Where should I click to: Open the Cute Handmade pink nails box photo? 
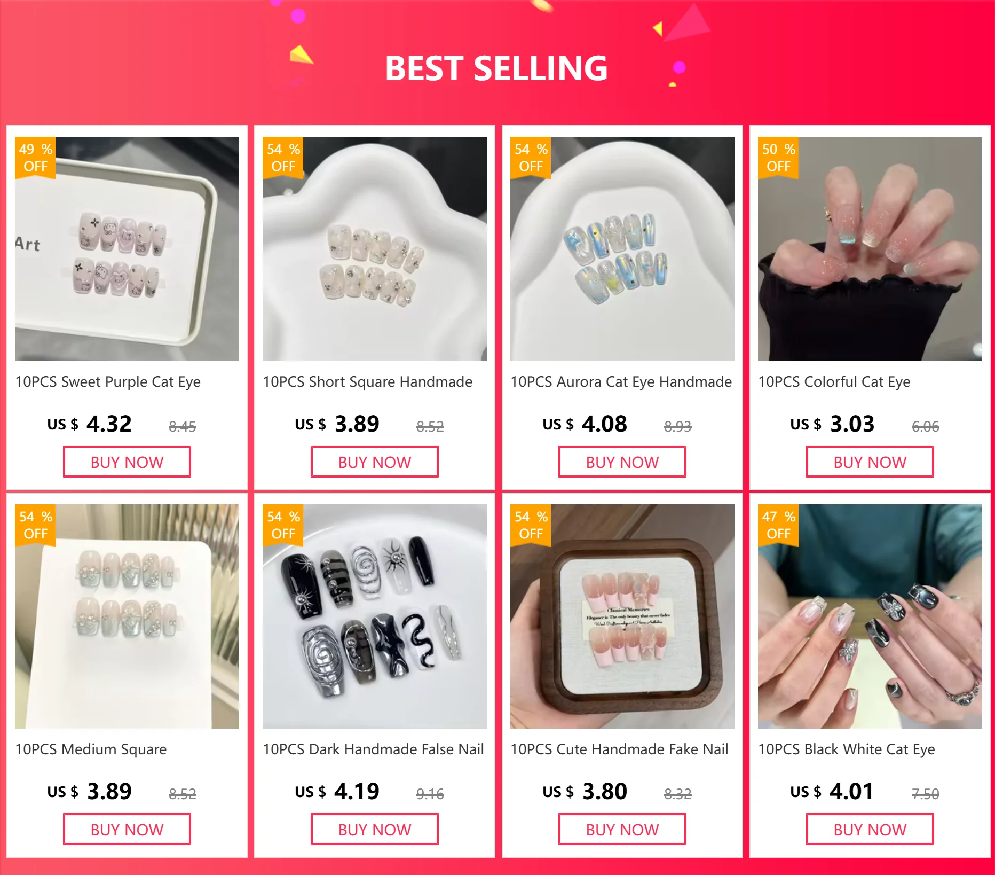(x=622, y=616)
